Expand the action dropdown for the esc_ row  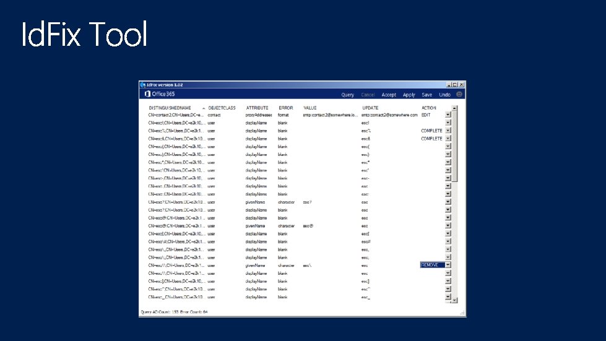pyautogui.click(x=448, y=297)
